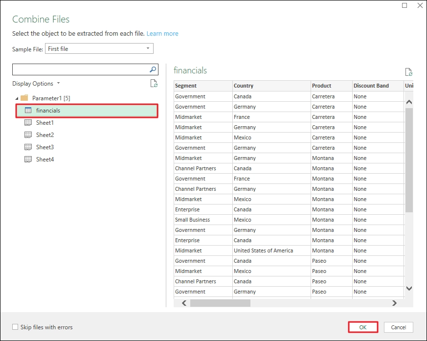Select the Sheet2 worksheet icon

[28, 135]
